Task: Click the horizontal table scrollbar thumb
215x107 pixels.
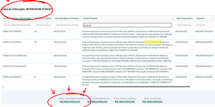Action: [144, 87]
